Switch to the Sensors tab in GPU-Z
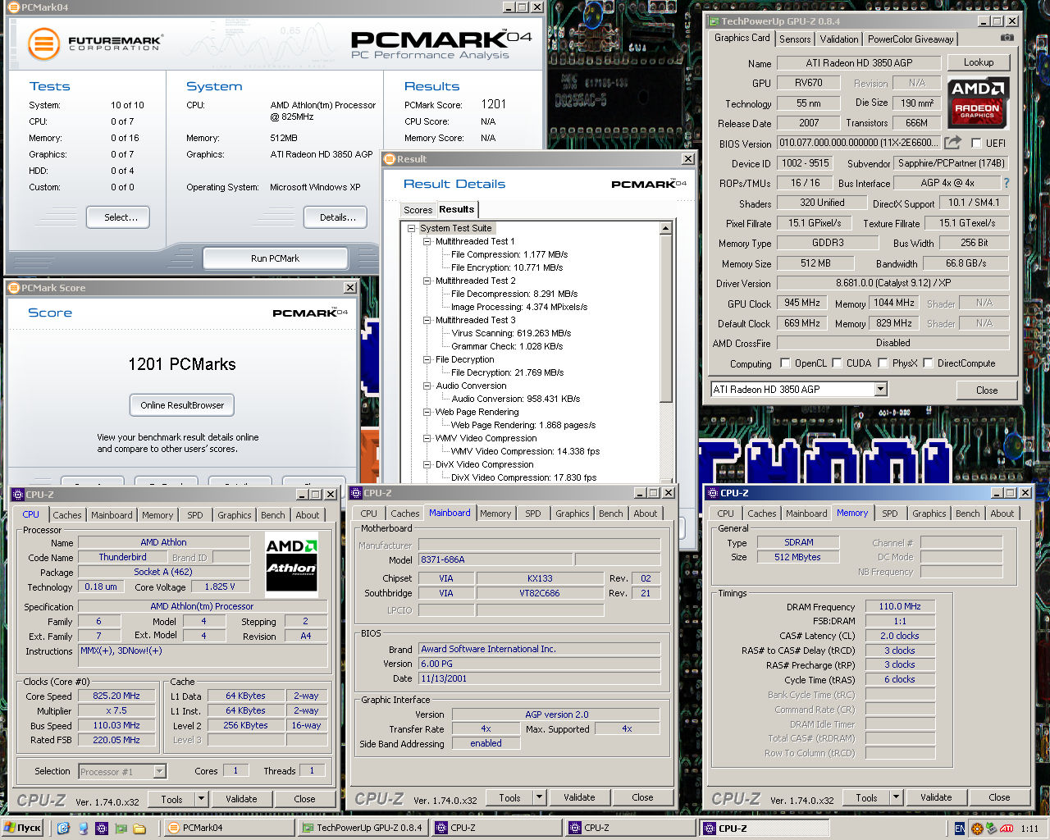The height and width of the screenshot is (840, 1050). point(795,39)
